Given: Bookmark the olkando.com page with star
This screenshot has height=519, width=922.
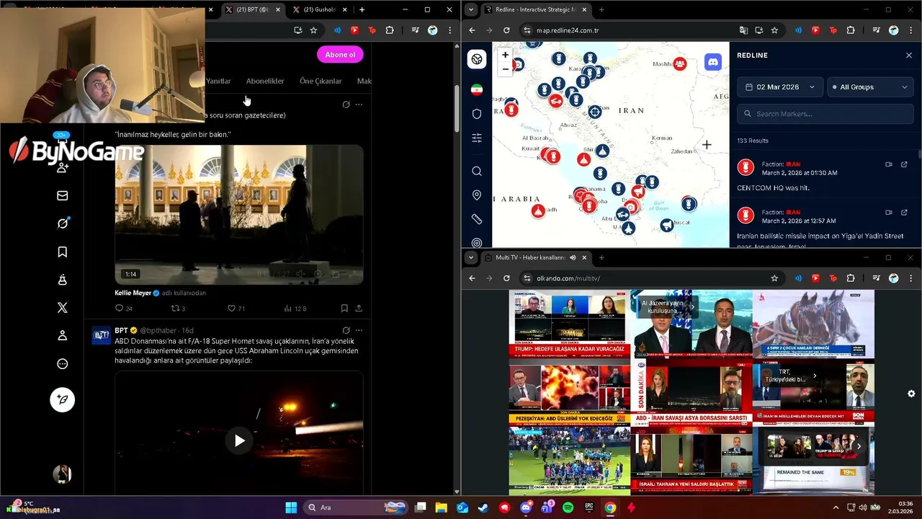Looking at the screenshot, I should pyautogui.click(x=774, y=278).
